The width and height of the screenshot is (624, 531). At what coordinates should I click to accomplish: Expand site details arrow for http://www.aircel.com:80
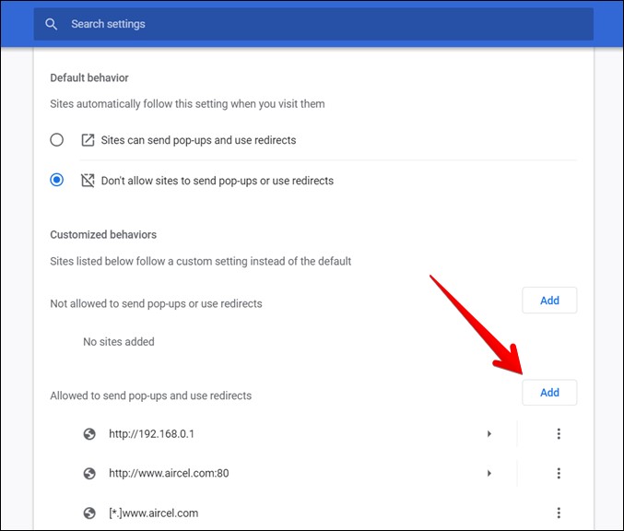[x=489, y=473]
